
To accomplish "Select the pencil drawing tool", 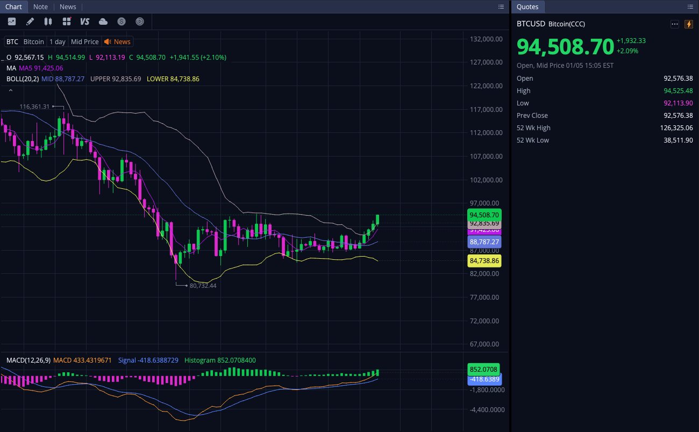I will (30, 22).
